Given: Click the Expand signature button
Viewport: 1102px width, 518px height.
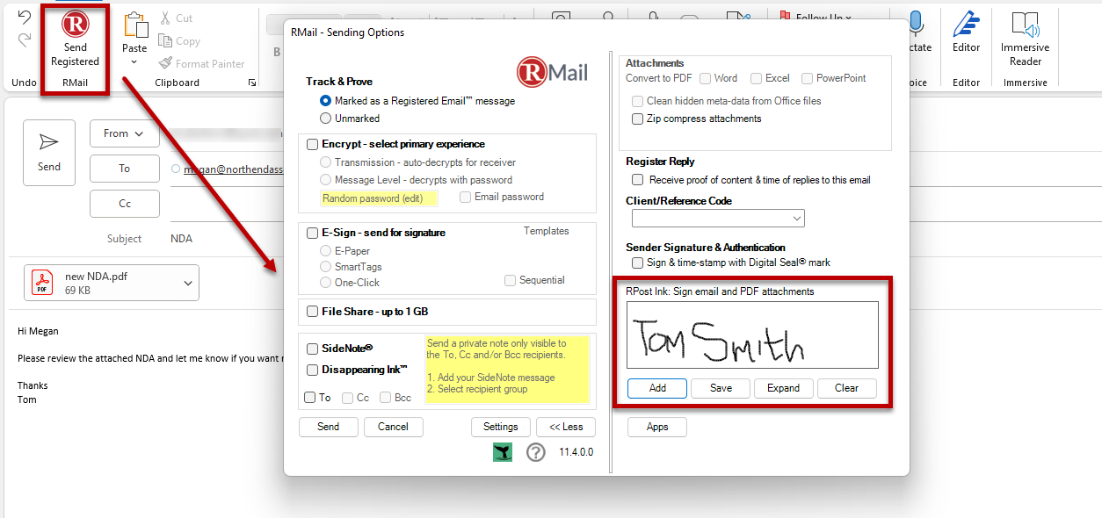Looking at the screenshot, I should pos(783,388).
